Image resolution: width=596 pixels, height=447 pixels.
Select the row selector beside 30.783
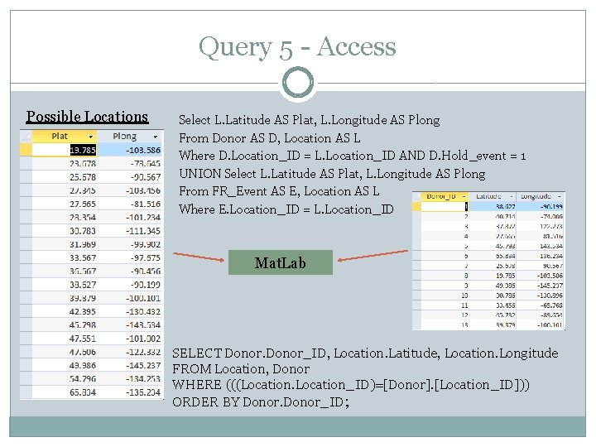click(x=26, y=231)
